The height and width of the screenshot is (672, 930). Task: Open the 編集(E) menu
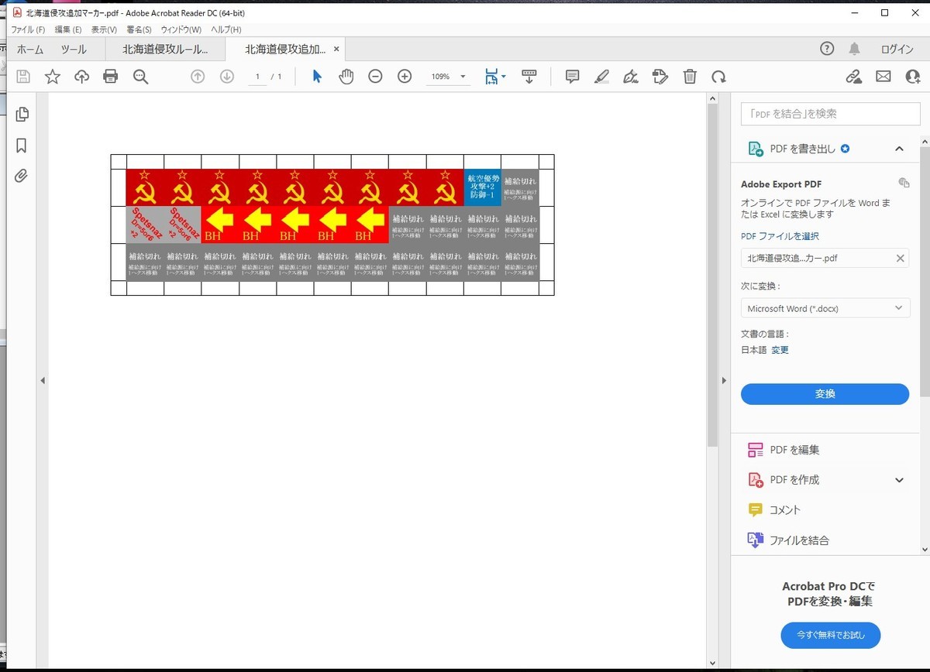point(68,29)
